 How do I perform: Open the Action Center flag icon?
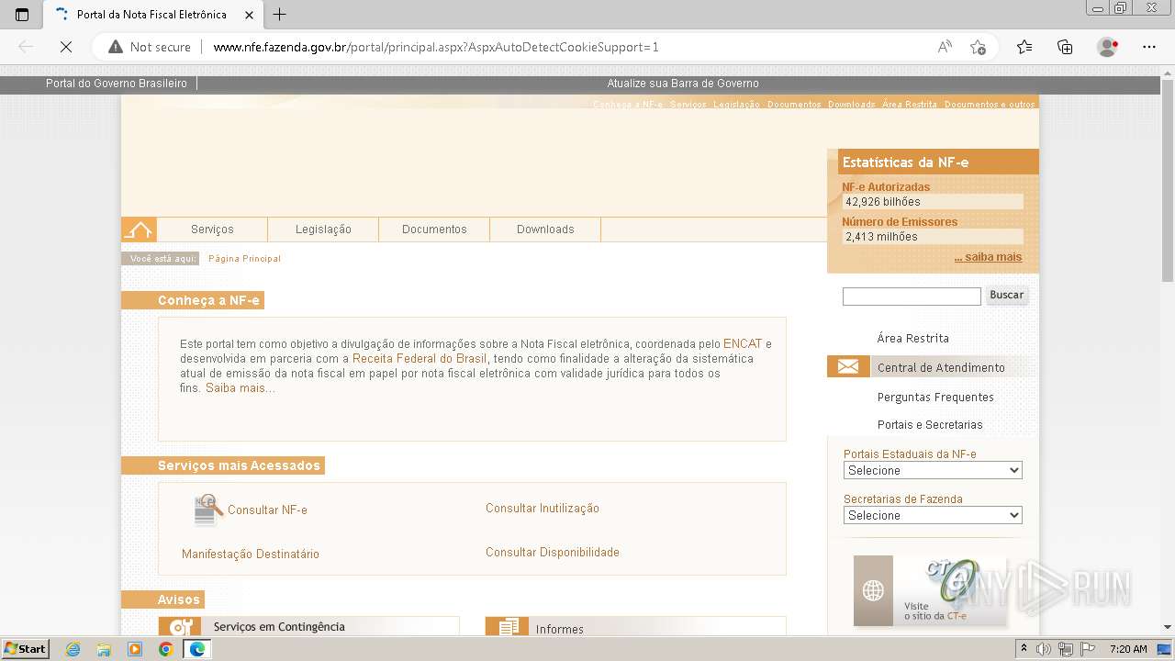click(1088, 649)
